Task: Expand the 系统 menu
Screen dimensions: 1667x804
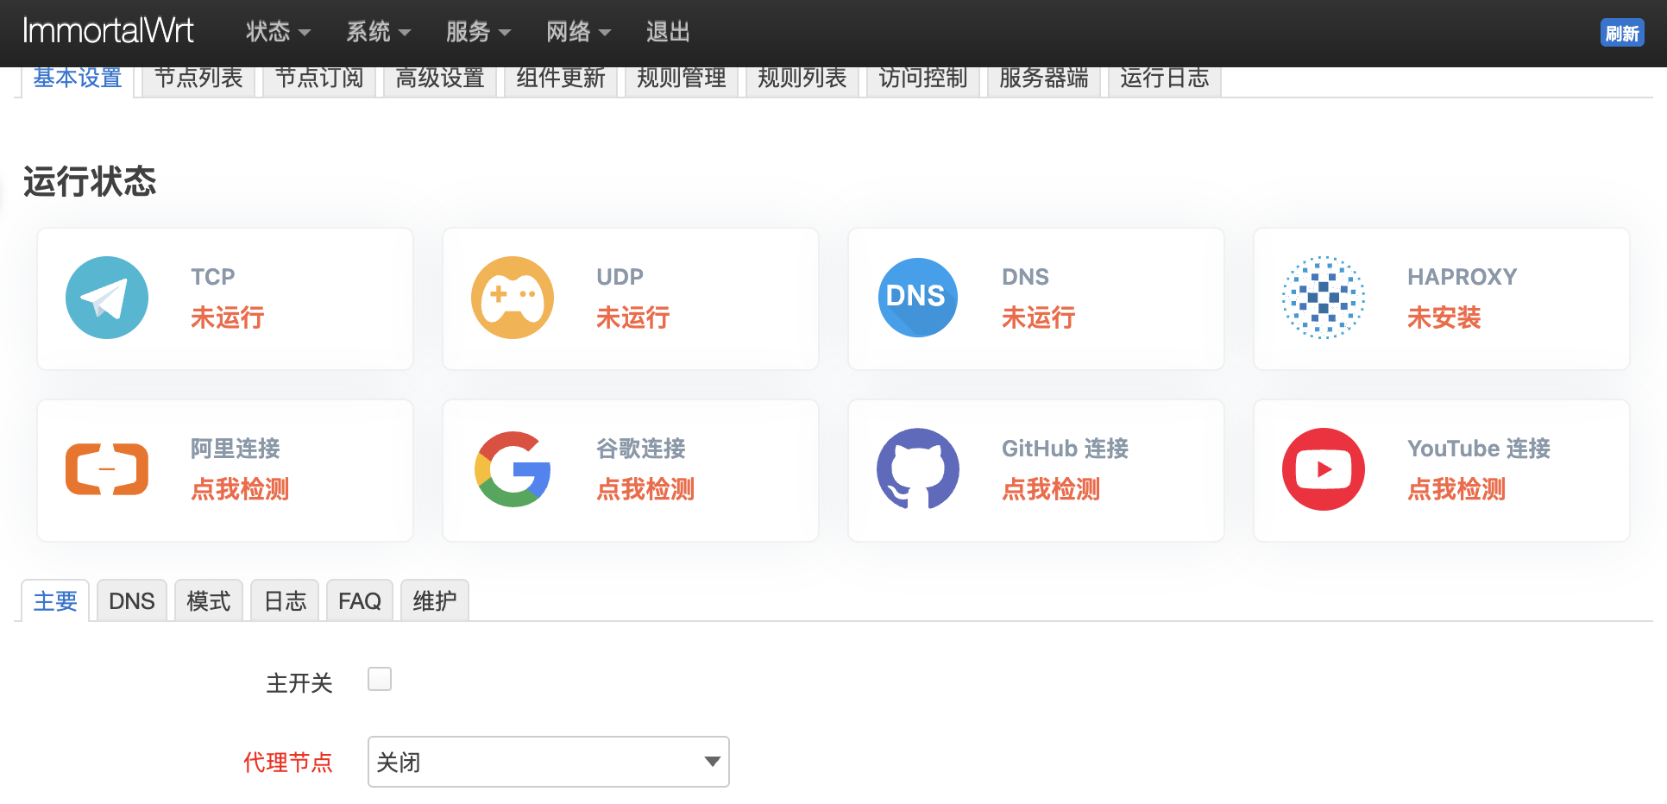Action: (378, 32)
